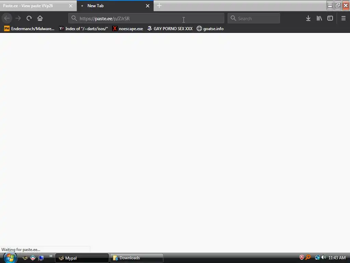The height and width of the screenshot is (263, 350).
Task: Focus the address bar showing paste.ee/p/ZJrSR
Action: pyautogui.click(x=146, y=18)
